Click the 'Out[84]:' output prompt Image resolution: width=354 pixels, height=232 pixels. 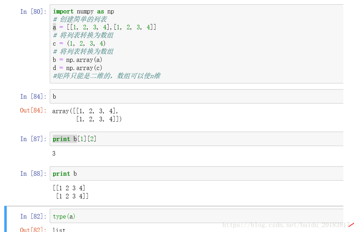(x=33, y=110)
